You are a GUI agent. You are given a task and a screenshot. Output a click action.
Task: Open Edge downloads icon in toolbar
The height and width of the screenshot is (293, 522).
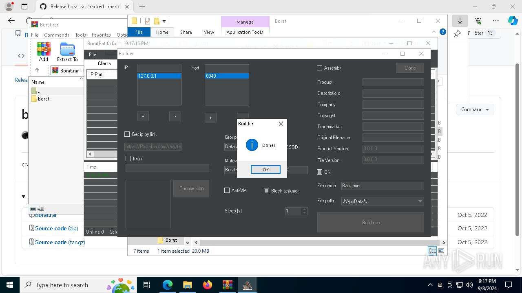pyautogui.click(x=460, y=21)
